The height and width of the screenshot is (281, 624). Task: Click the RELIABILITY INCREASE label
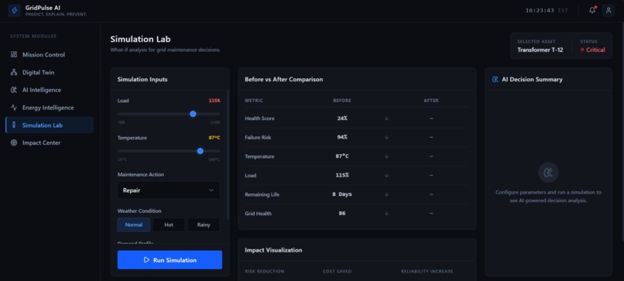tap(427, 272)
